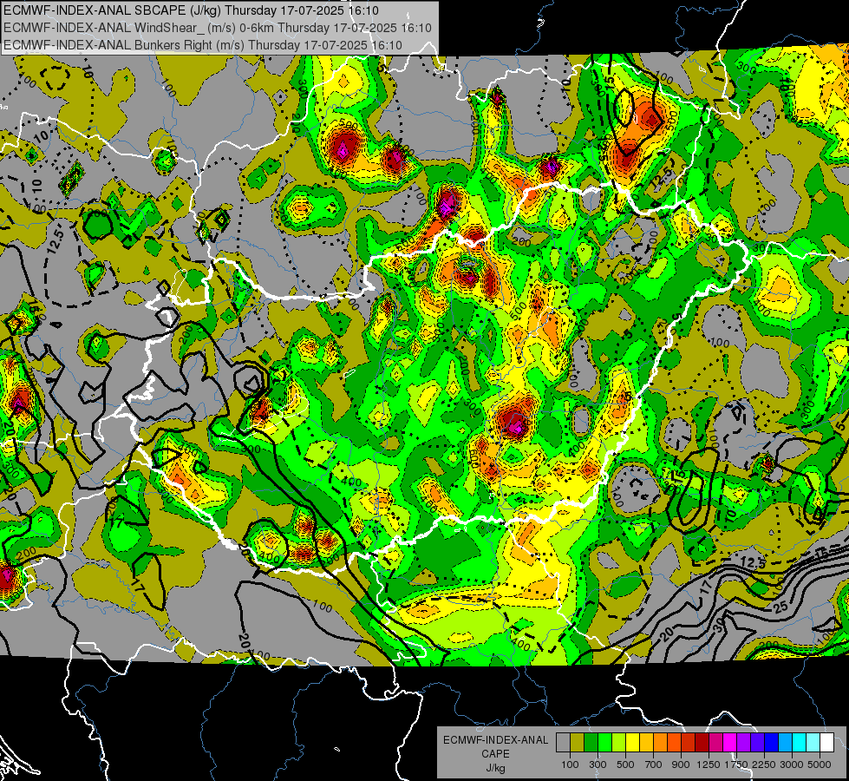Click the legend value 1750
Viewport: 849px width, 781px height.
737,765
